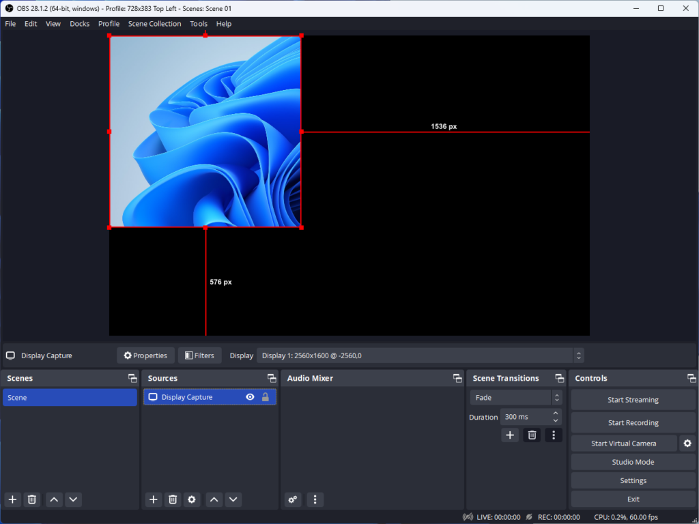Enable Studio Mode
This screenshot has width=699, height=524.
(x=632, y=462)
